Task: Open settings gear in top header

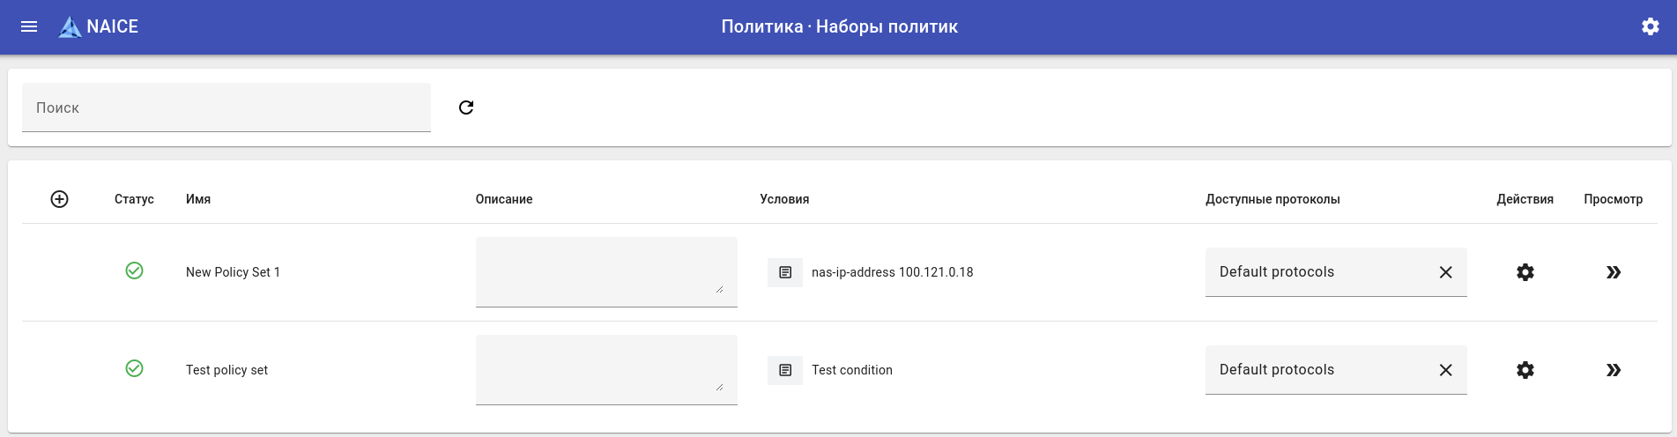Action: coord(1650,26)
